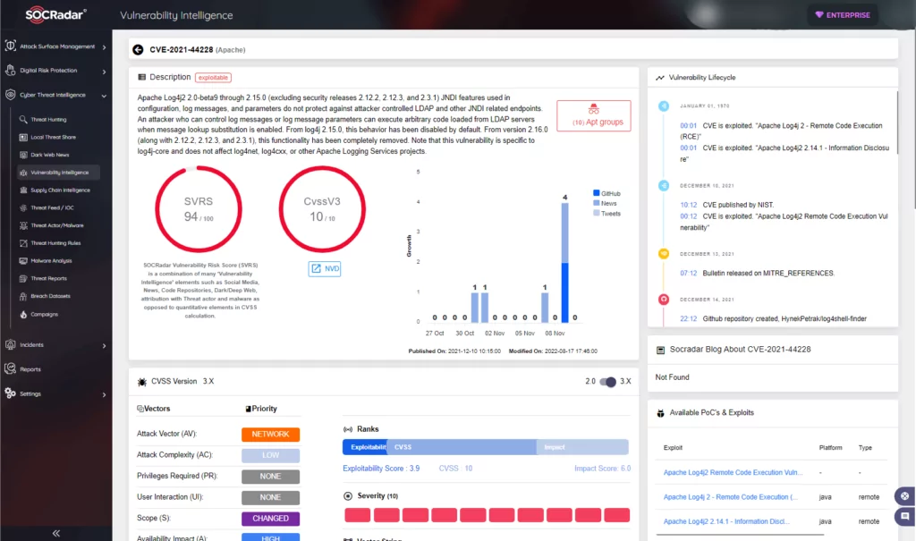Toggle the News series in the chart legend

click(x=605, y=203)
